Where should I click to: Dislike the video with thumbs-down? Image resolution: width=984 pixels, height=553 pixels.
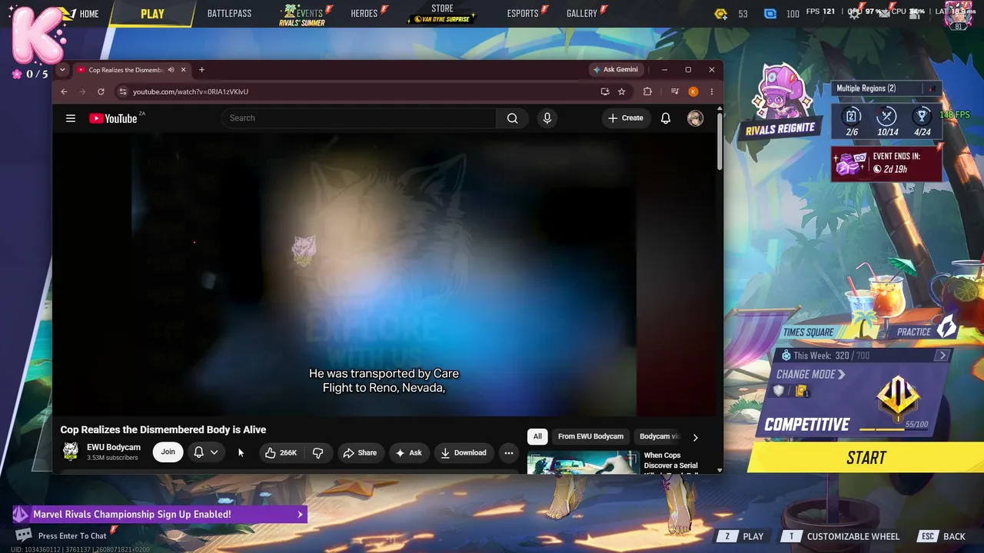click(318, 452)
